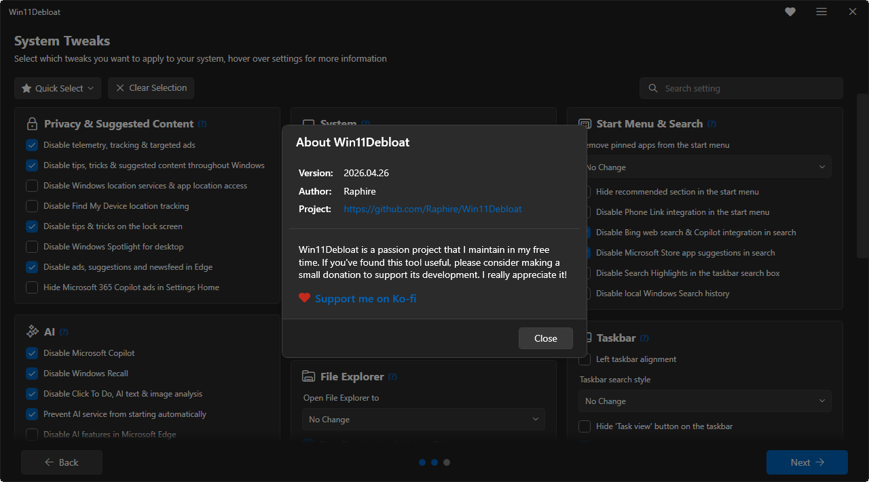Open pinned apps No Change dropdown
The height and width of the screenshot is (482, 869).
[705, 167]
